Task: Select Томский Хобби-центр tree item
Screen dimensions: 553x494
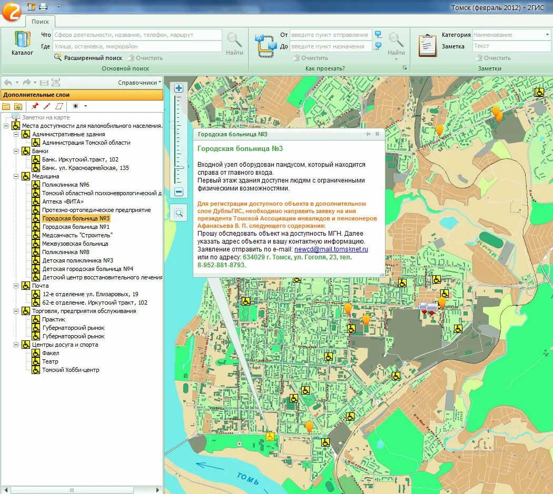Action: point(71,370)
